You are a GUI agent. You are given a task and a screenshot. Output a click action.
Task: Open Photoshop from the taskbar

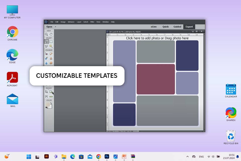(x=107, y=156)
